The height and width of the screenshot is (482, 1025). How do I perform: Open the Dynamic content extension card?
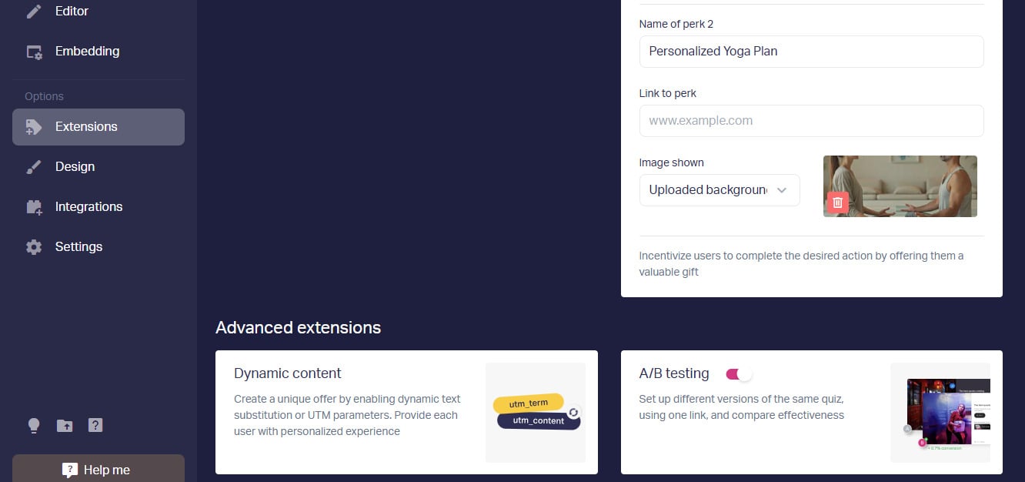pyautogui.click(x=406, y=412)
